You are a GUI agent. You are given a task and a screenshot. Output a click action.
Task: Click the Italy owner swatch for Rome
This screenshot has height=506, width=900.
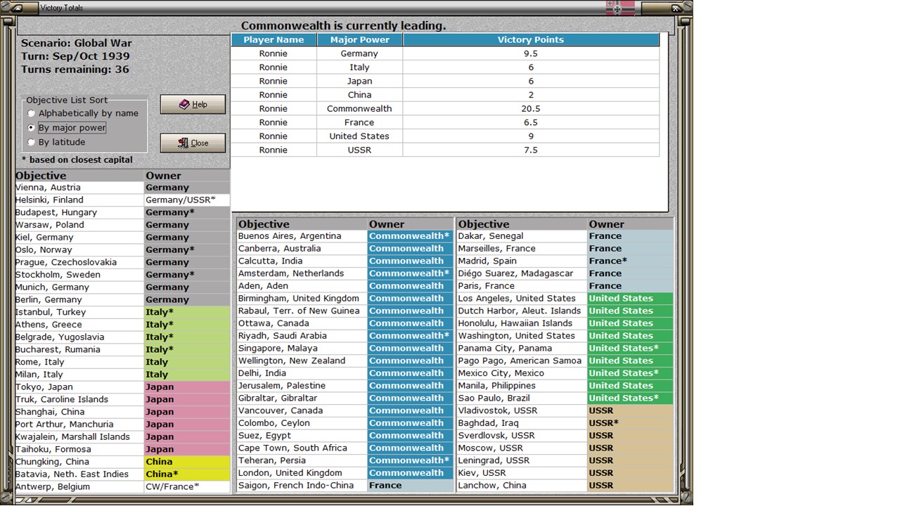187,362
